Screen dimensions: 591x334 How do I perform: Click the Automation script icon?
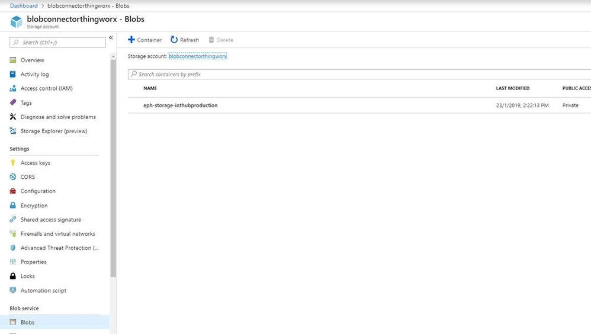point(13,290)
